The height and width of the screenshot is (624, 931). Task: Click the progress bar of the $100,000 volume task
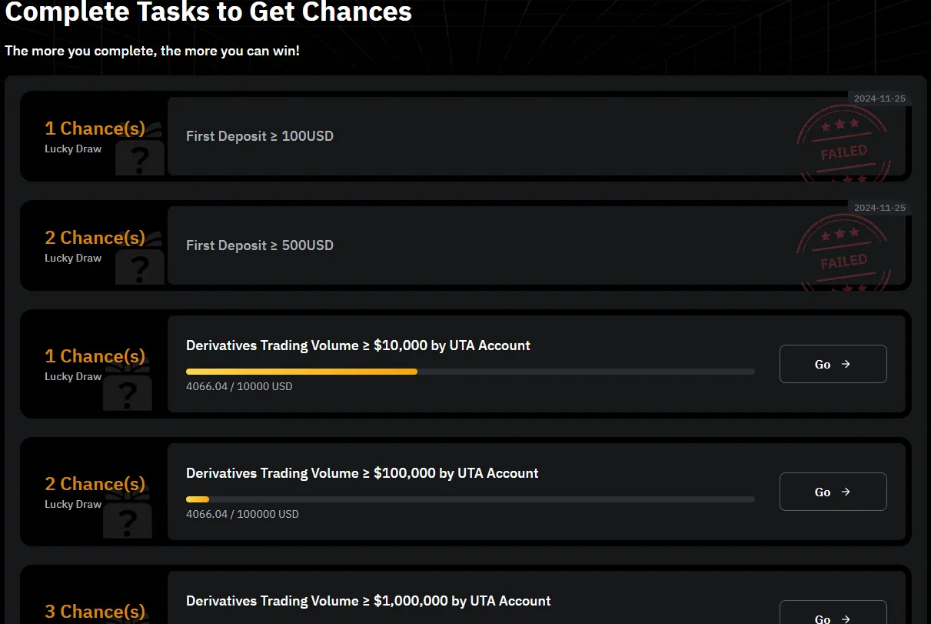[x=470, y=499]
